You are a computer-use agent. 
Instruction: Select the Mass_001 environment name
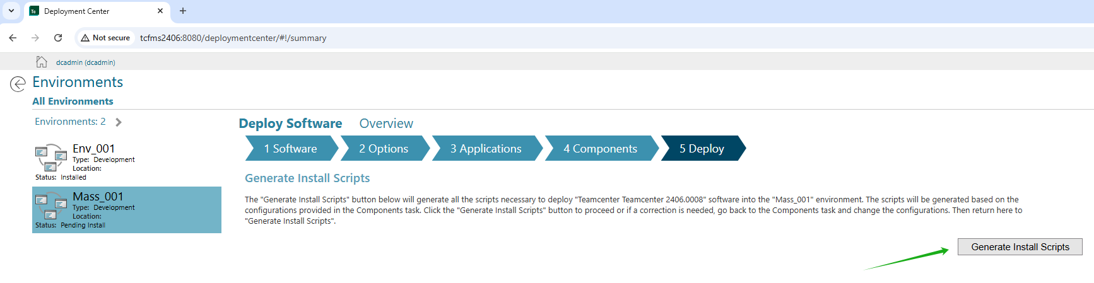point(98,197)
